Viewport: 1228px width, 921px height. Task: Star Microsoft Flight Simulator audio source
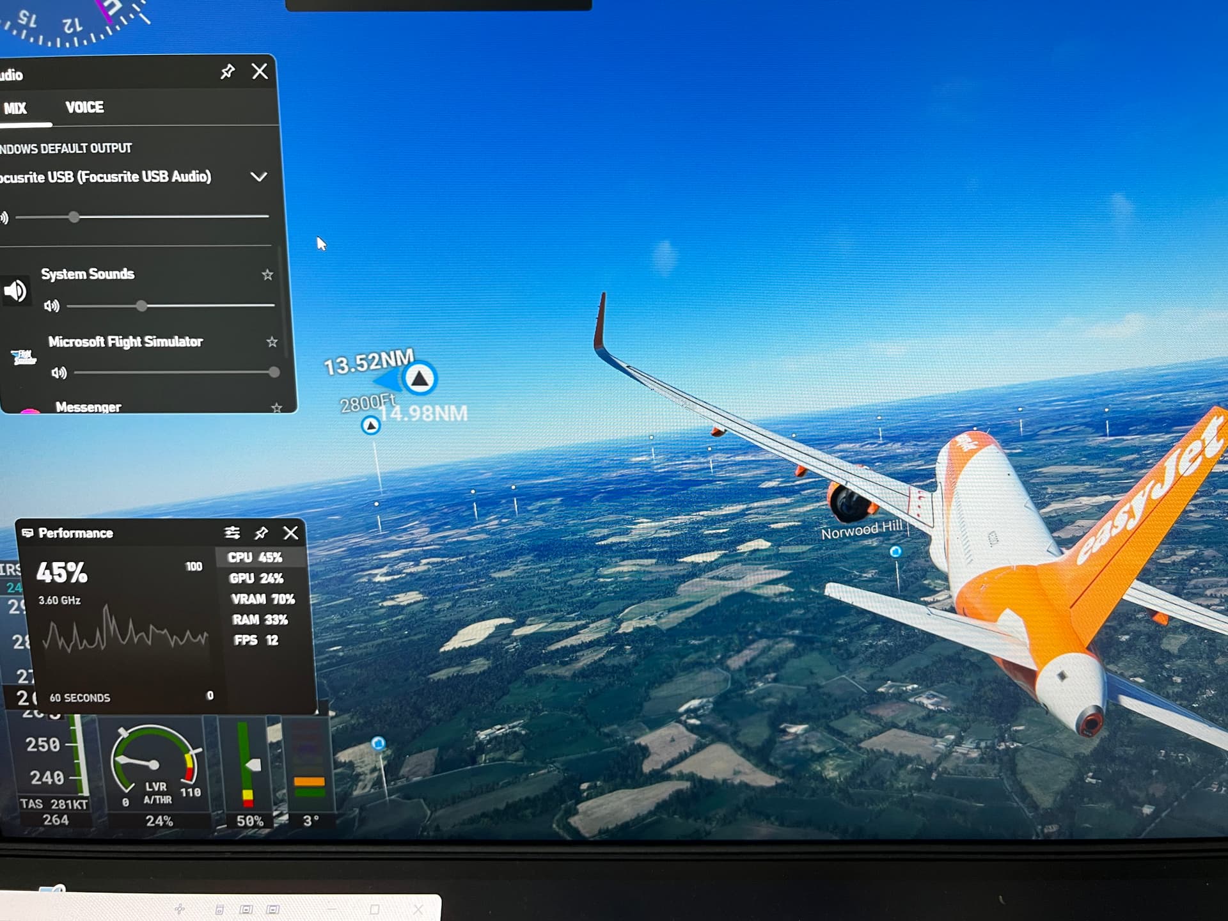(272, 342)
